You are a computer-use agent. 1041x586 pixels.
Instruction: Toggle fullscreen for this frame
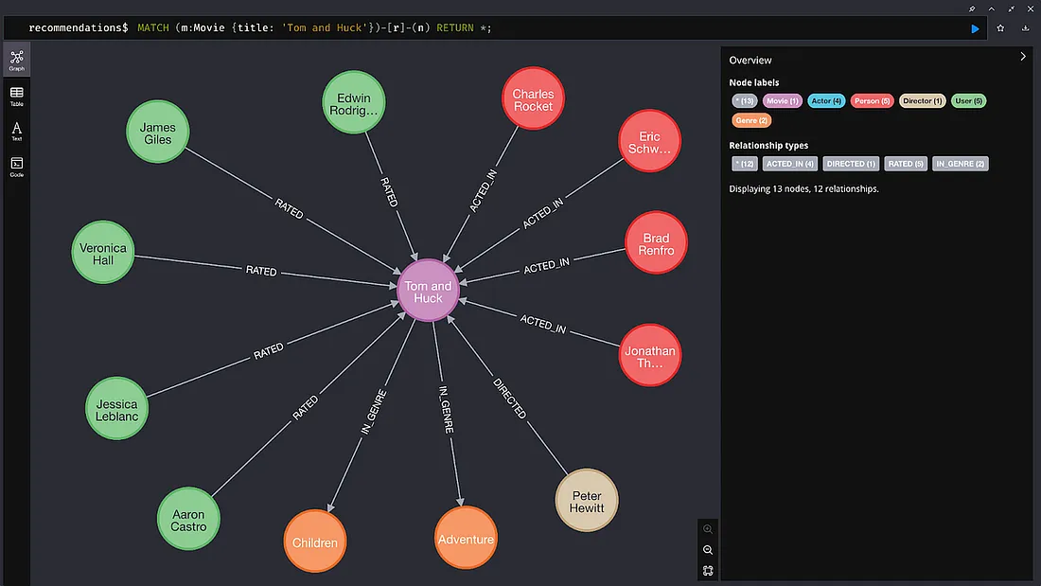[1011, 9]
